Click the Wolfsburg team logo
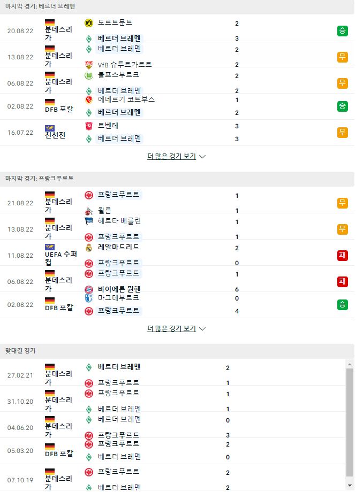 [x=89, y=75]
